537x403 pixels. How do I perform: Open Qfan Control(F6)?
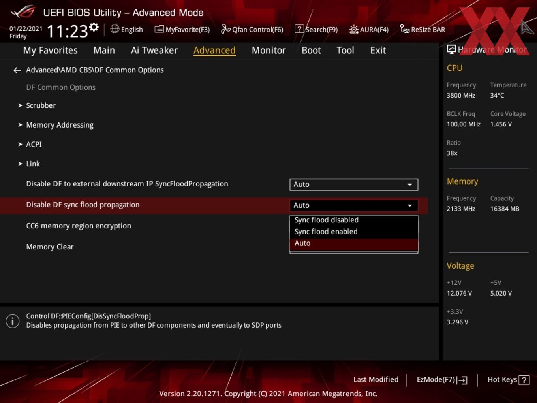point(252,30)
